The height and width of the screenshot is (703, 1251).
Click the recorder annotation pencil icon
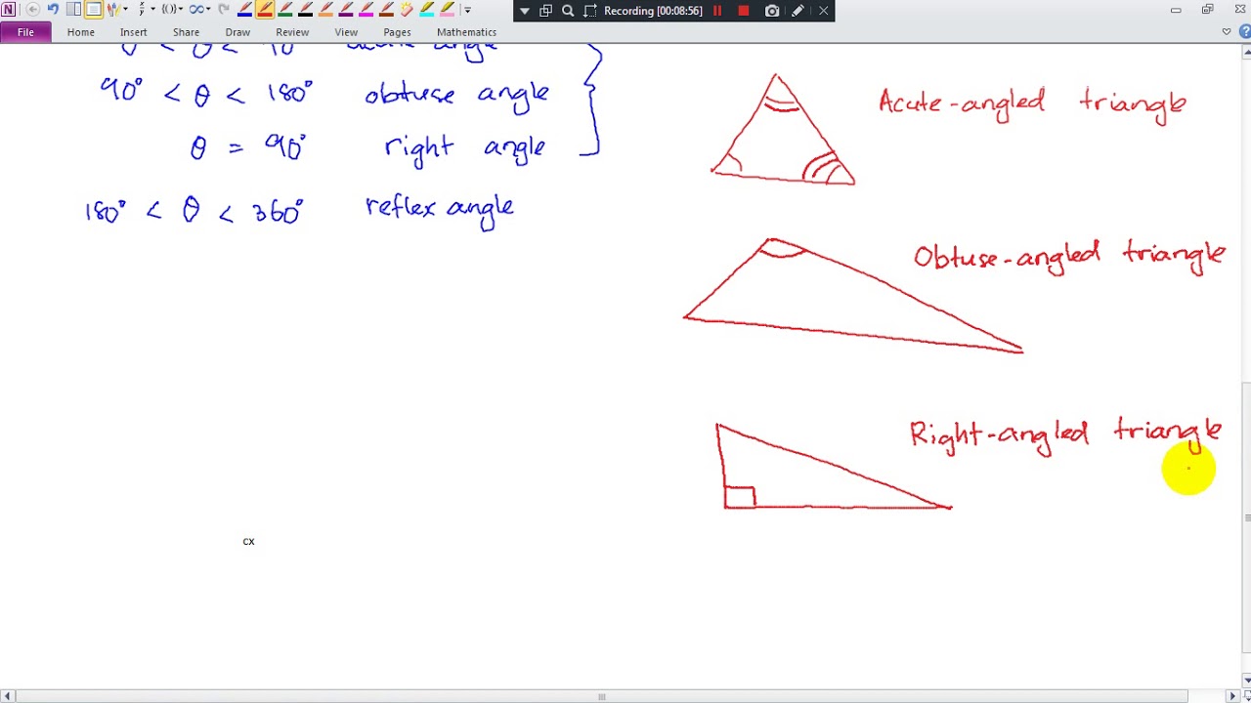click(798, 11)
